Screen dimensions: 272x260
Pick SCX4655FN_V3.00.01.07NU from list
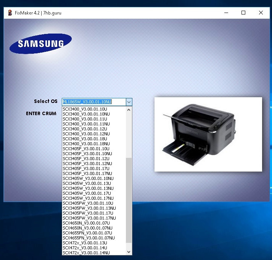pyautogui.click(x=94, y=238)
